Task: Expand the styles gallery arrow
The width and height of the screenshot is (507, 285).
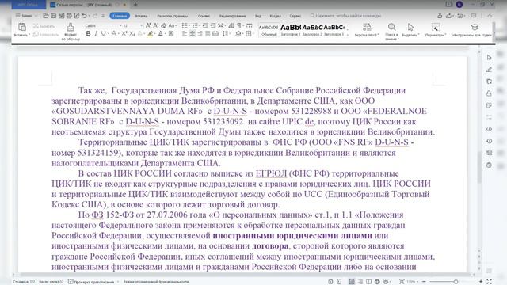Action: (x=348, y=34)
